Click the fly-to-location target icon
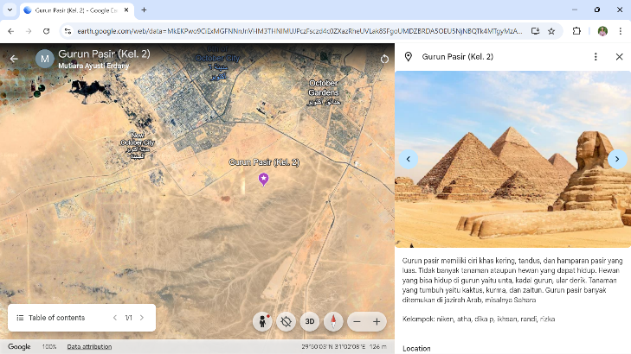Screen dimensions: 631x354 [x=287, y=321]
